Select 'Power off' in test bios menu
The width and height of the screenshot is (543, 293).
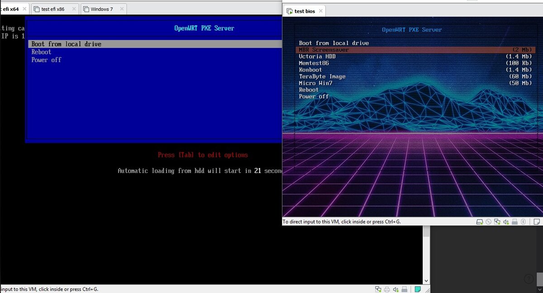pyautogui.click(x=314, y=96)
